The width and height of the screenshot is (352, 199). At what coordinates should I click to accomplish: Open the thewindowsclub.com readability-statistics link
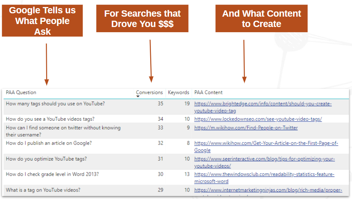point(264,174)
